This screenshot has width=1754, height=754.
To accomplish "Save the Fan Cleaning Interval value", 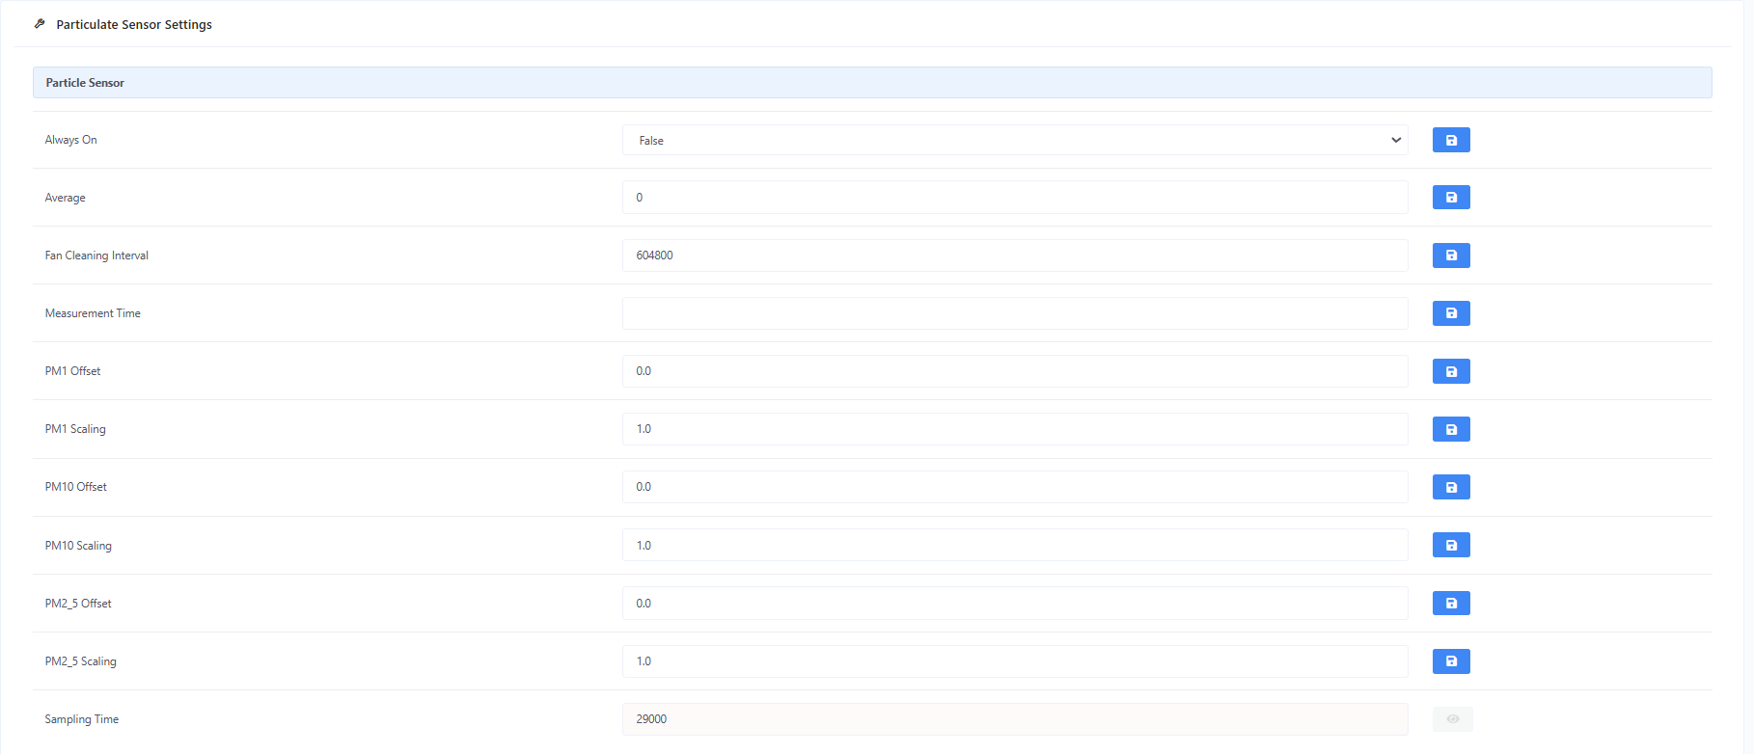I will pyautogui.click(x=1451, y=256).
